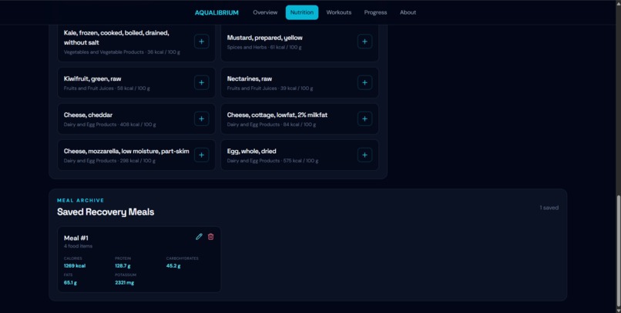Image resolution: width=621 pixels, height=313 pixels.
Task: Add Mustard, prepared, yellow to meal
Action: coord(364,42)
